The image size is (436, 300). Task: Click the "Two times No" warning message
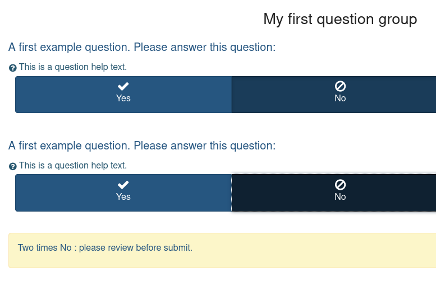105,247
